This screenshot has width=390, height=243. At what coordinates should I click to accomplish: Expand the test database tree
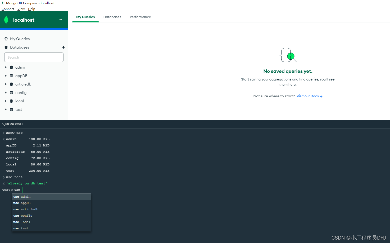pyautogui.click(x=6, y=109)
